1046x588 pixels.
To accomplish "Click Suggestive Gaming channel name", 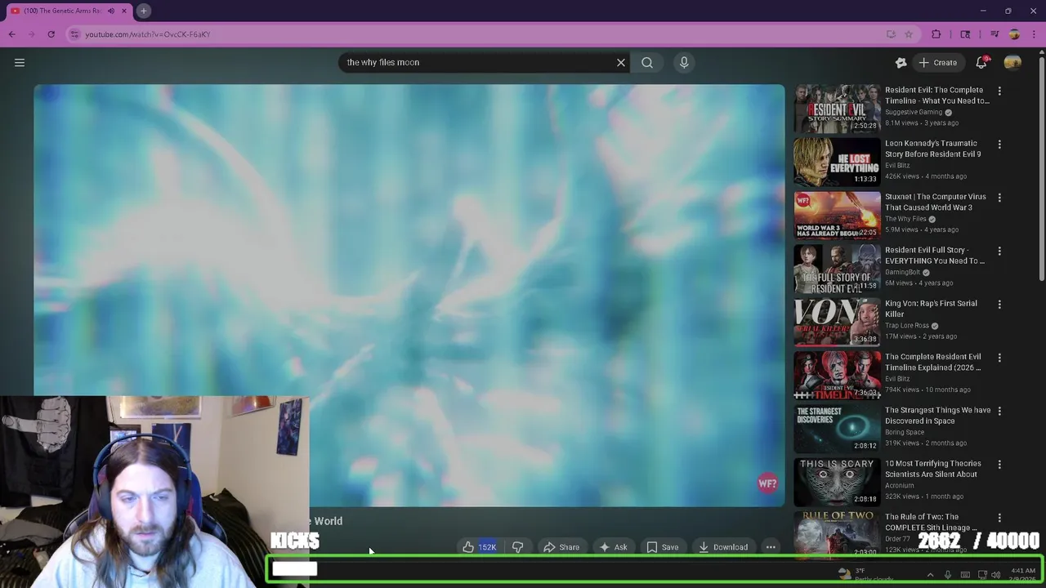I will (914, 112).
